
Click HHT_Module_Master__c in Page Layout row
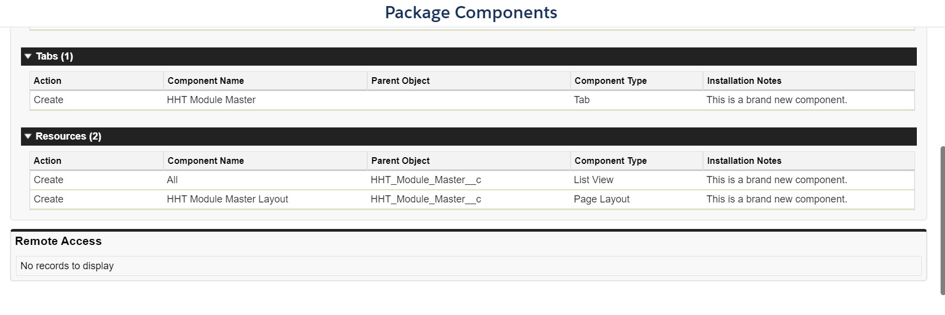tap(425, 199)
